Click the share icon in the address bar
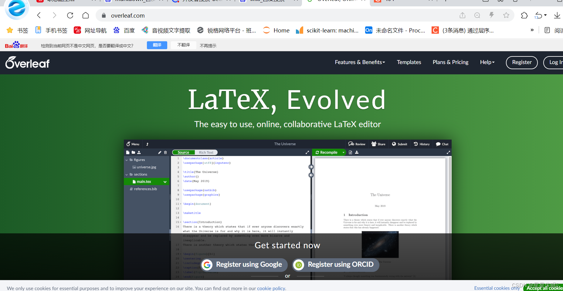This screenshot has width=563, height=291. tap(462, 15)
